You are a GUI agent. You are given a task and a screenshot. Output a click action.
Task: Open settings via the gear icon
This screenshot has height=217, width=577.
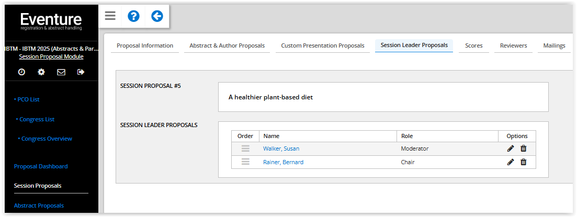coord(41,72)
